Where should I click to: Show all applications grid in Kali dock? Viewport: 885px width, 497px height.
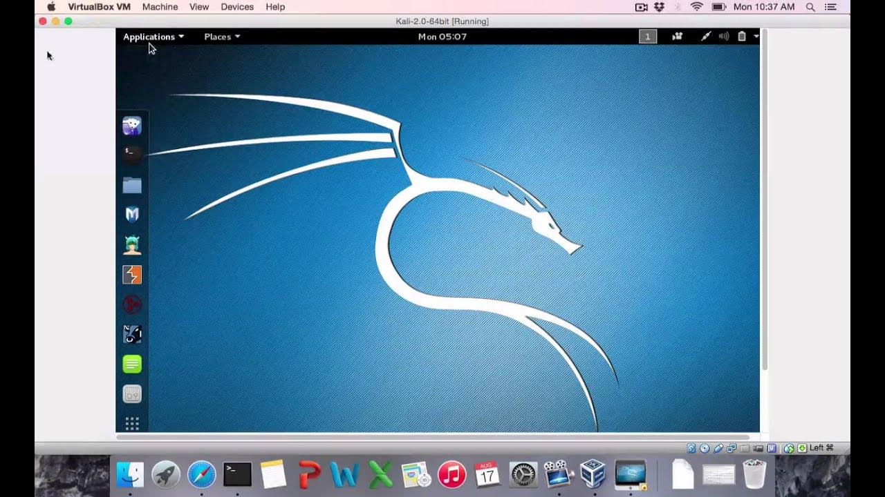tap(132, 423)
